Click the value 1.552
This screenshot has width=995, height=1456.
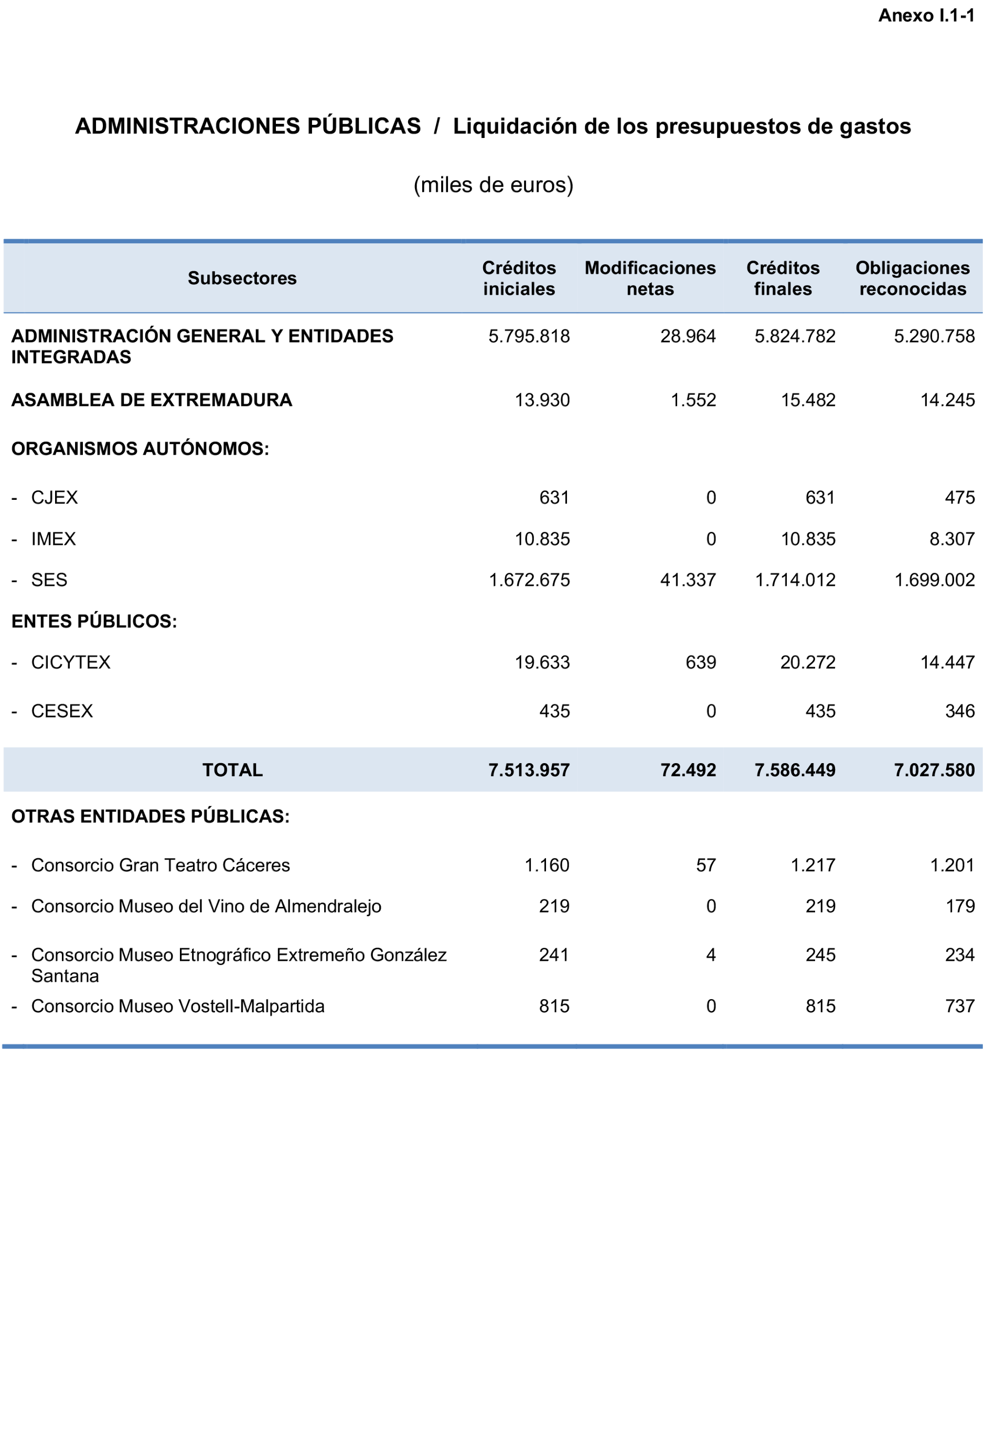pos(693,400)
